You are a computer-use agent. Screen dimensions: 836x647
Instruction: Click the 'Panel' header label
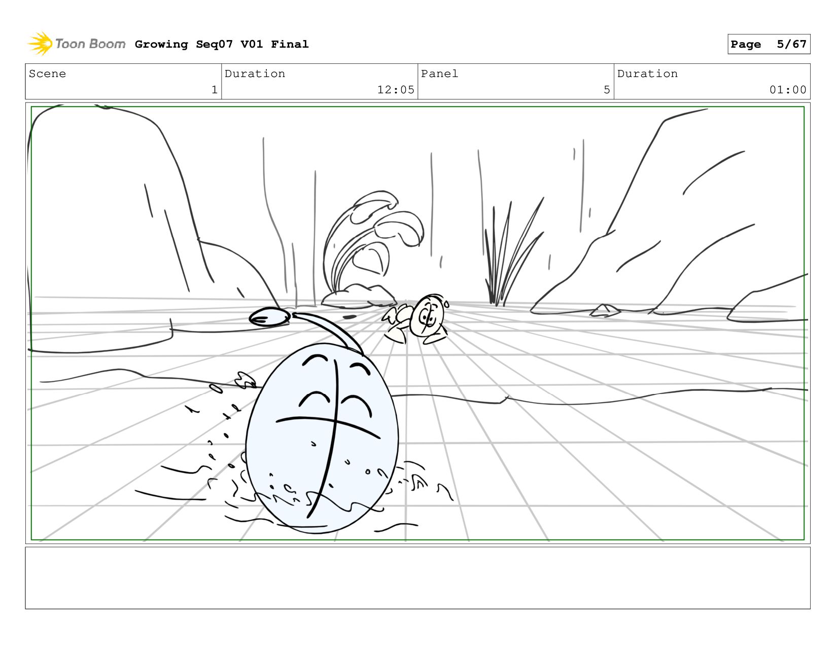click(x=439, y=74)
